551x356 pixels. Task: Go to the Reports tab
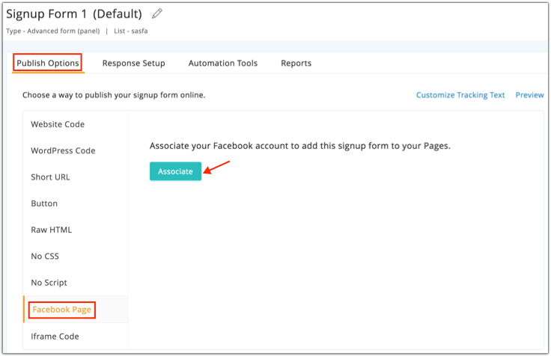[296, 64]
